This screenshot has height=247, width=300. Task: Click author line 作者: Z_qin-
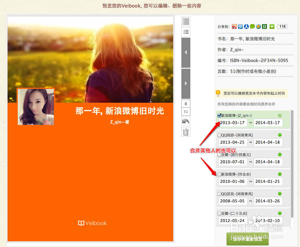click(230, 50)
